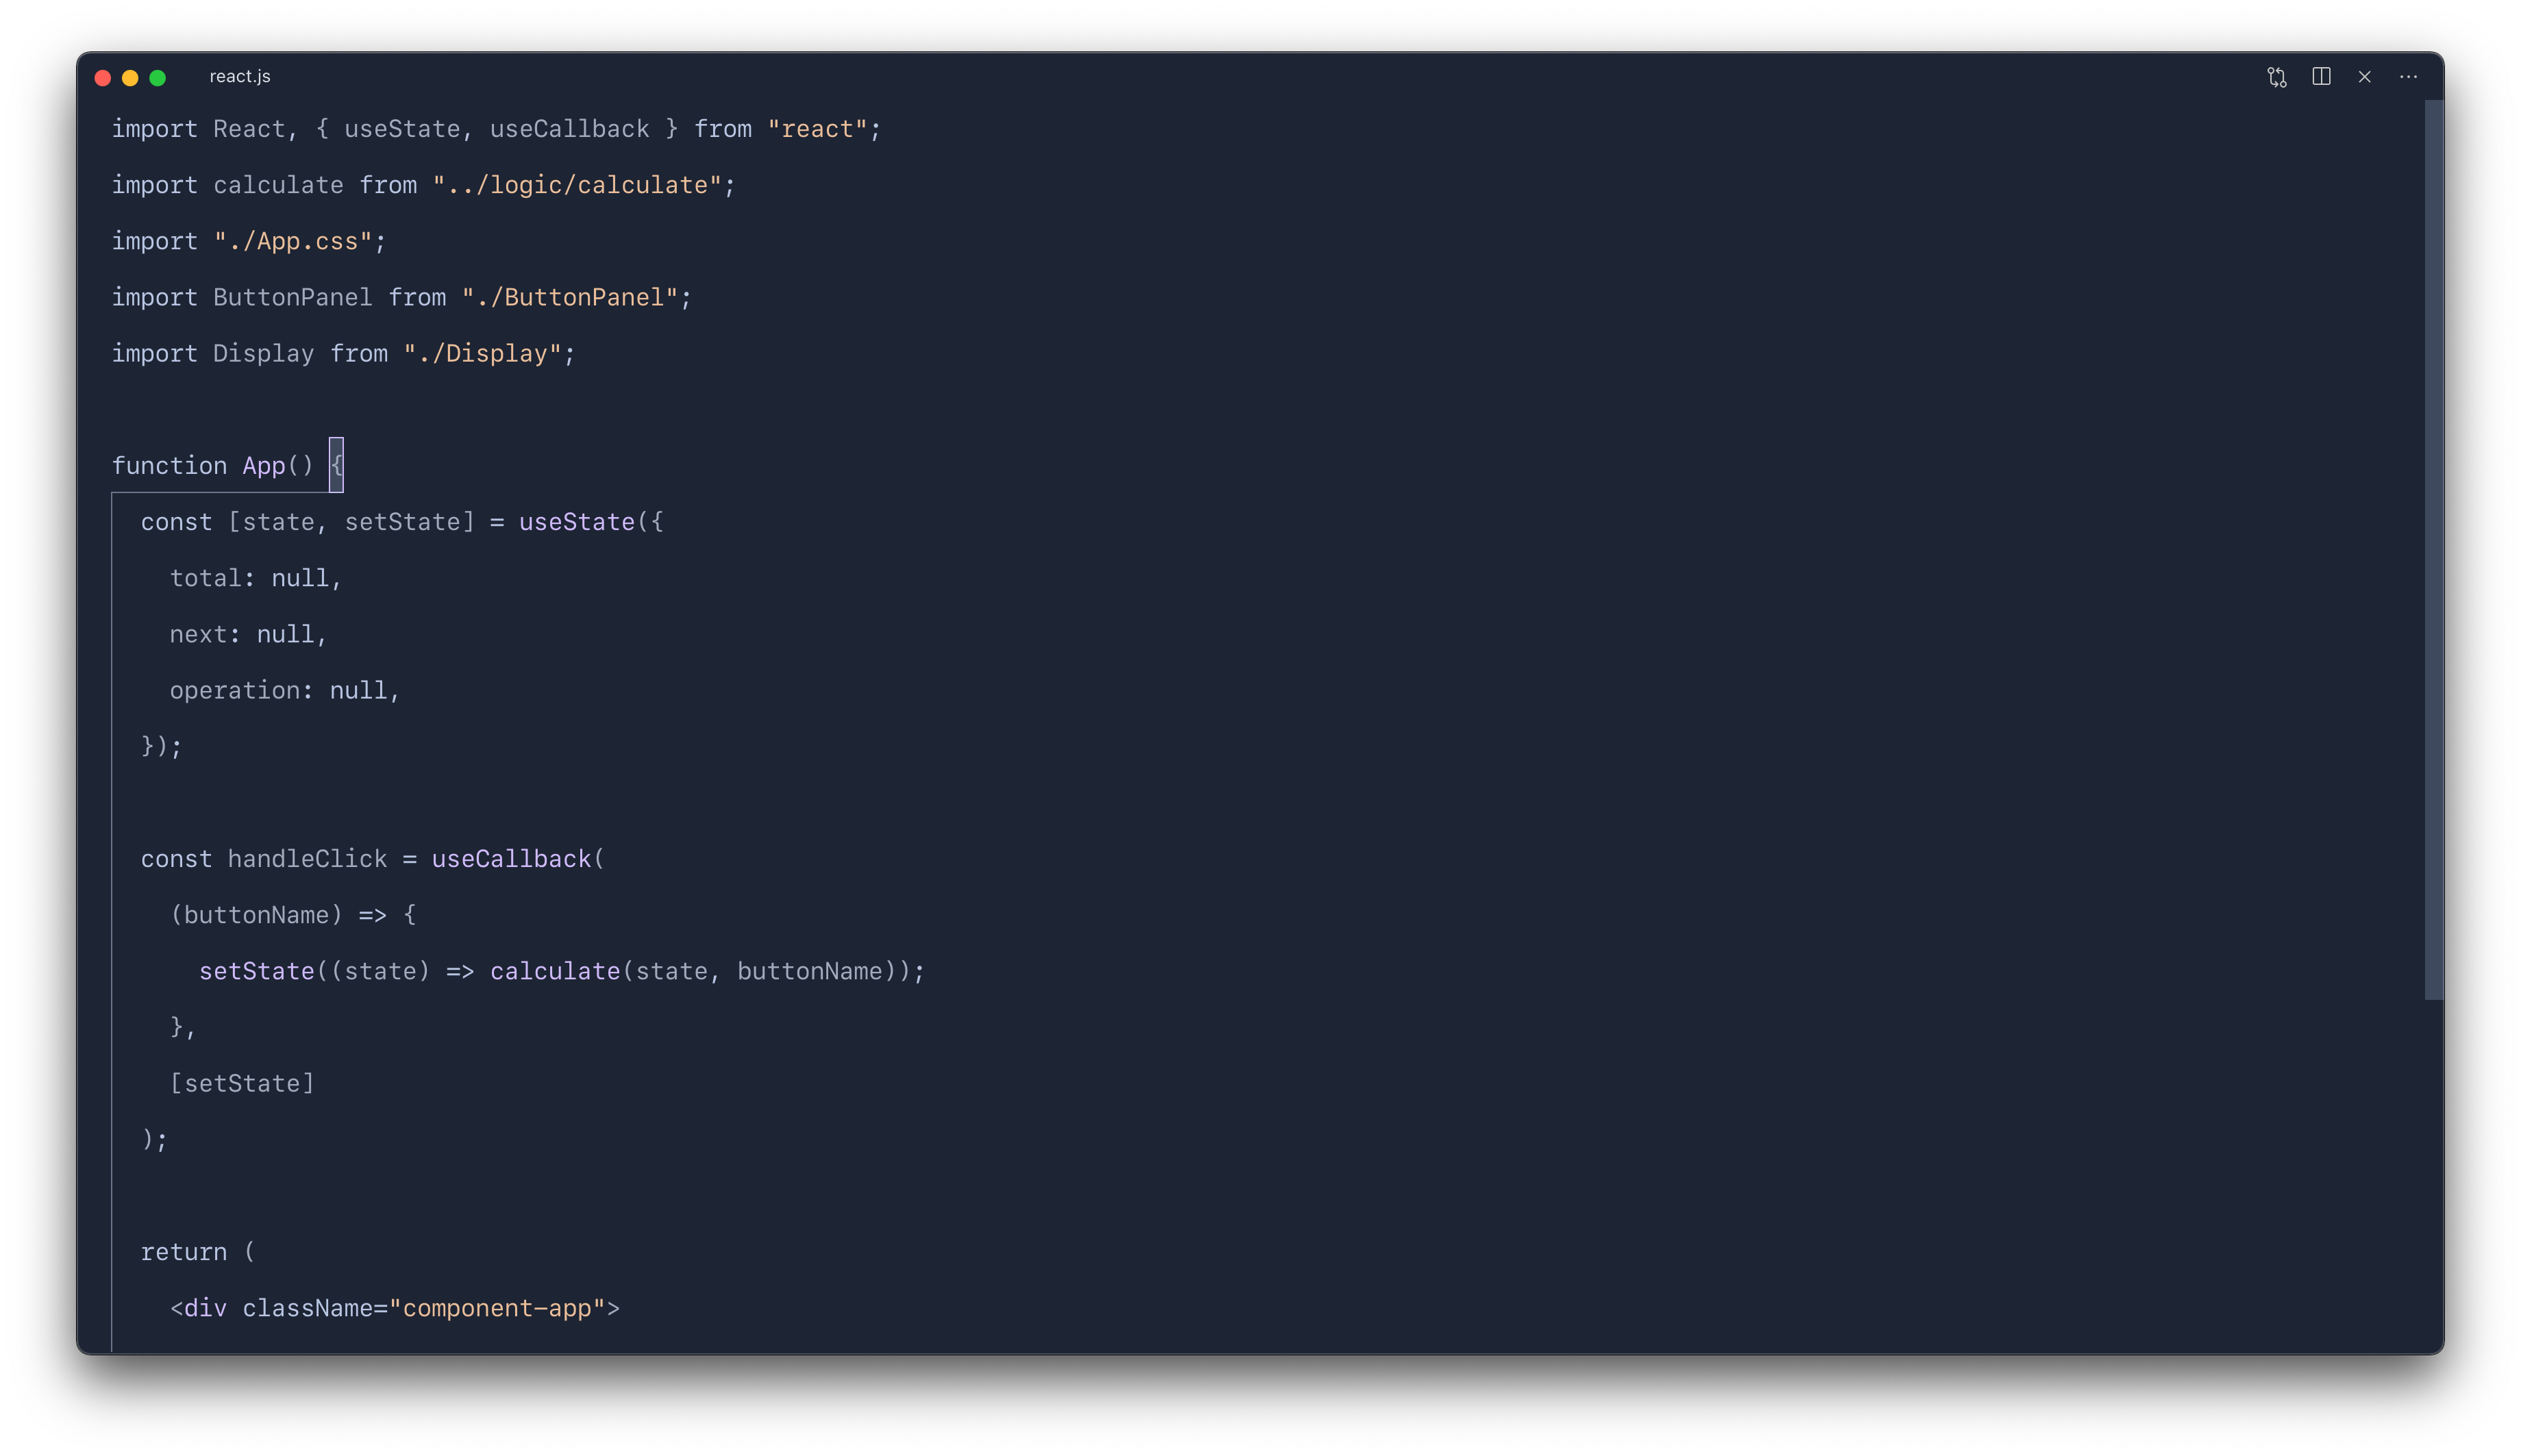This screenshot has height=1456, width=2521.
Task: Open the three-dots more actions menu
Action: click(2408, 77)
